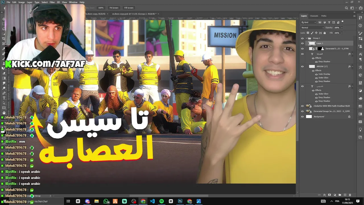Select the Move tool in toolbar
The height and width of the screenshot is (205, 364).
point(3,19)
